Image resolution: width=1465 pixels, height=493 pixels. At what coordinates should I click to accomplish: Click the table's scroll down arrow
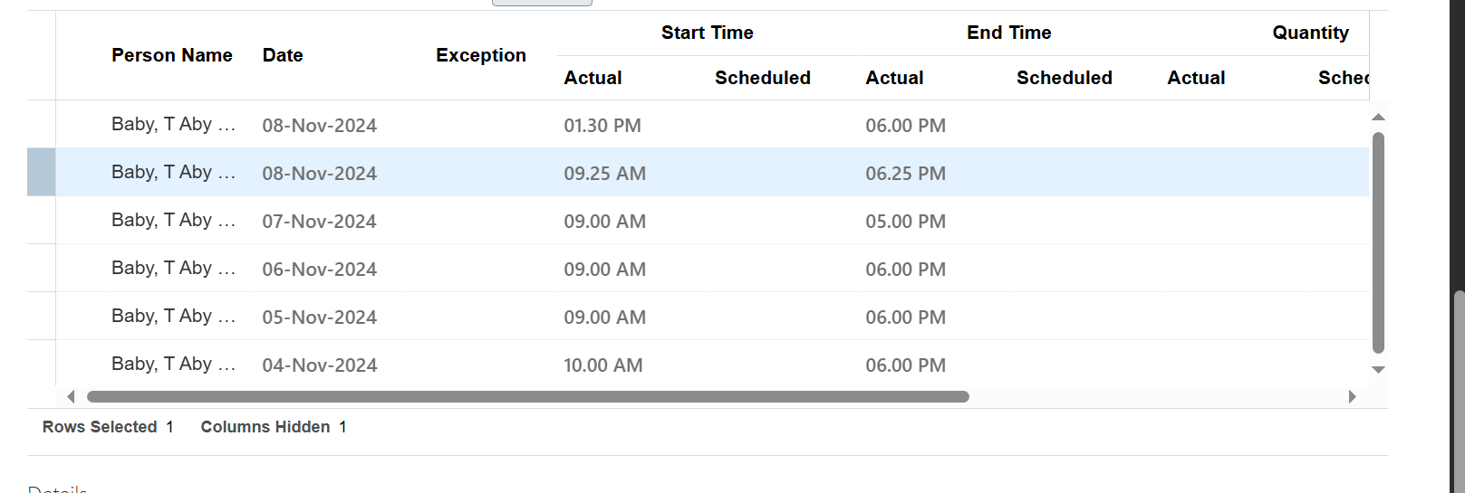coord(1378,369)
